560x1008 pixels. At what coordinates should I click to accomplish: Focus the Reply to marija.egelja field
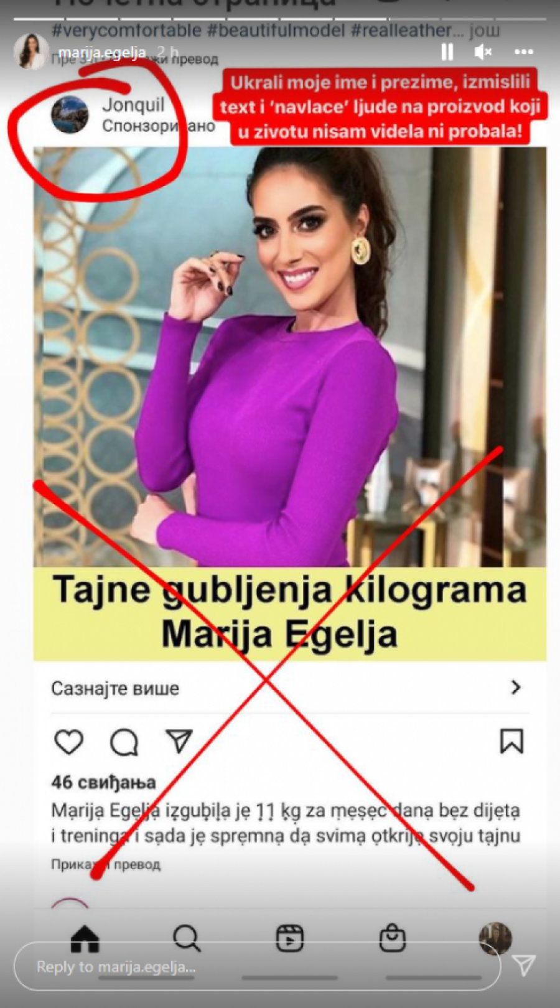click(257, 966)
